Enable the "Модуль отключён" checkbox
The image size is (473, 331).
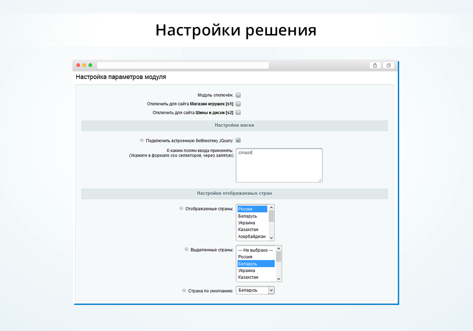coord(238,95)
